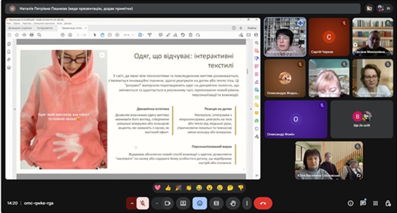Click the present screen icon
The width and height of the screenshot is (397, 213).
pyautogui.click(x=183, y=203)
